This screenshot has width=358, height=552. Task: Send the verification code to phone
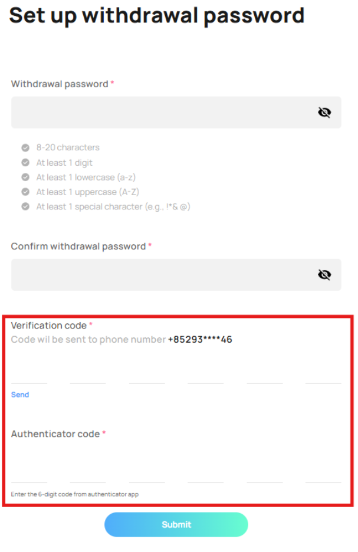20,395
